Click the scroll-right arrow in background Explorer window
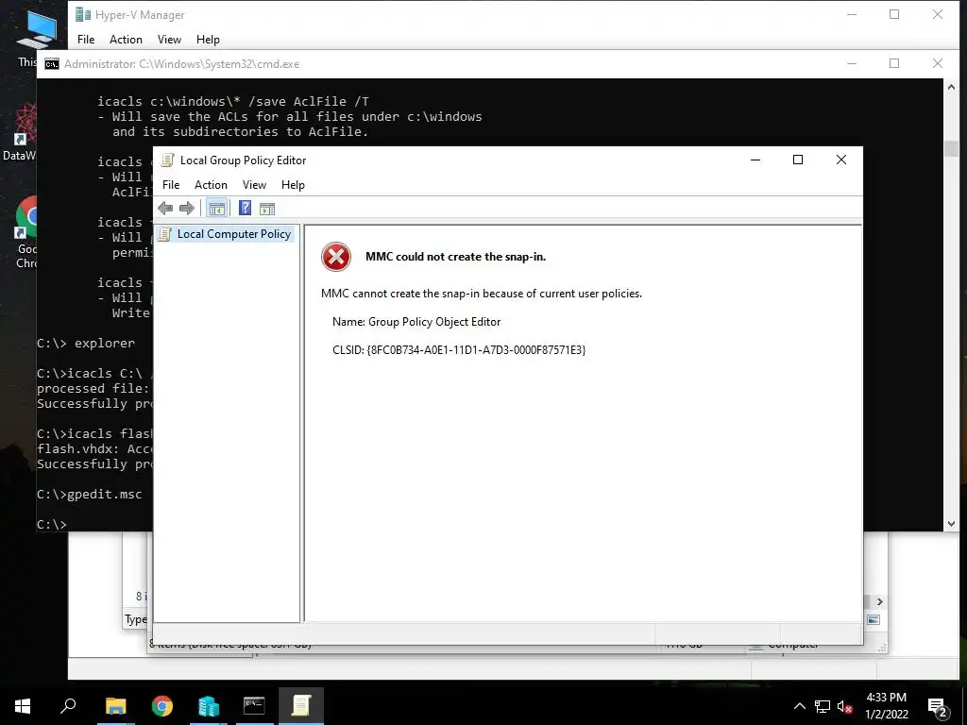This screenshot has height=725, width=967. pyautogui.click(x=880, y=601)
